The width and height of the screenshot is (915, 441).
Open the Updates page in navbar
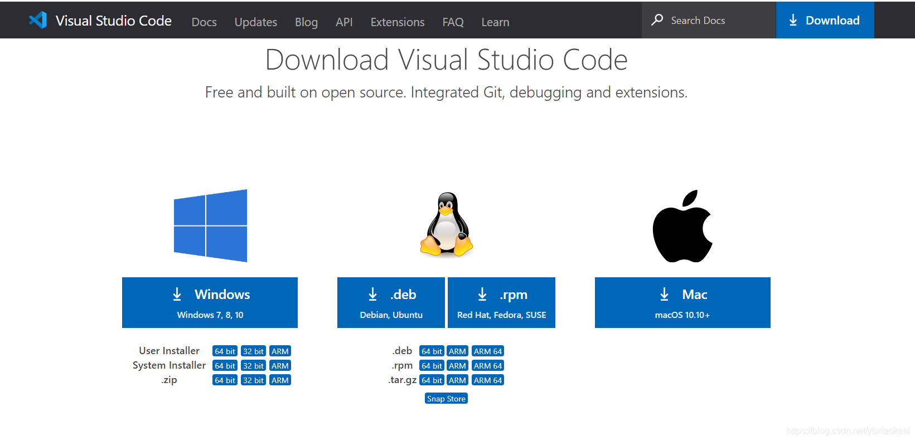click(256, 22)
